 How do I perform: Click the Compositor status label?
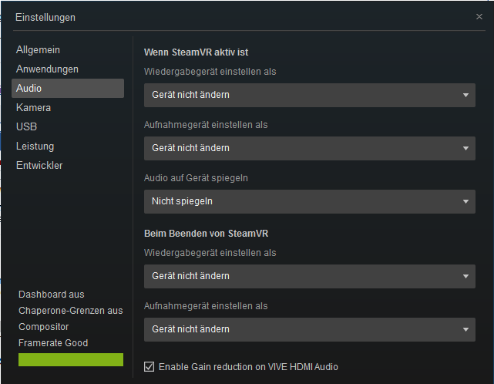(x=45, y=327)
